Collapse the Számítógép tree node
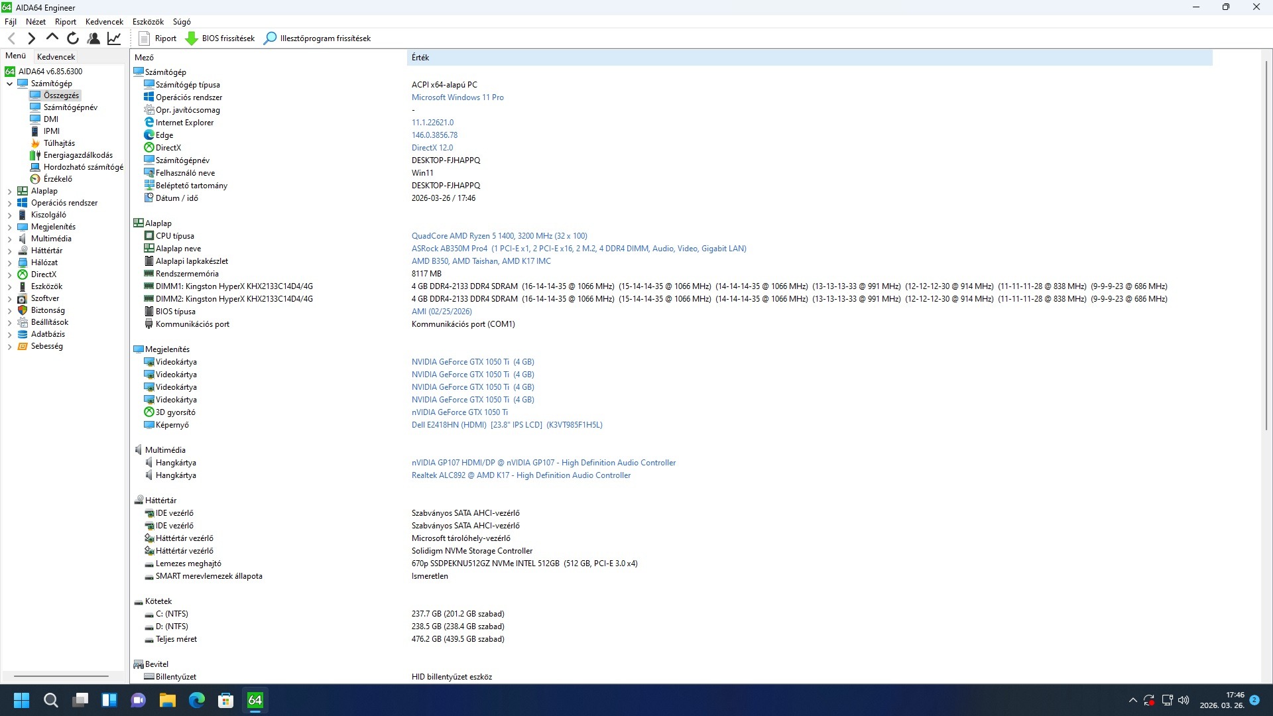 [x=10, y=84]
